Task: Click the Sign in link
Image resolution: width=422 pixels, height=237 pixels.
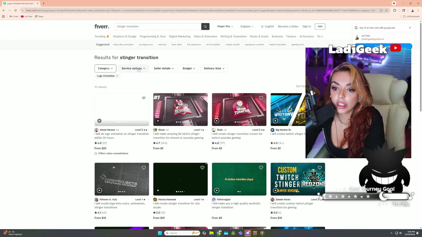Action: (307, 26)
